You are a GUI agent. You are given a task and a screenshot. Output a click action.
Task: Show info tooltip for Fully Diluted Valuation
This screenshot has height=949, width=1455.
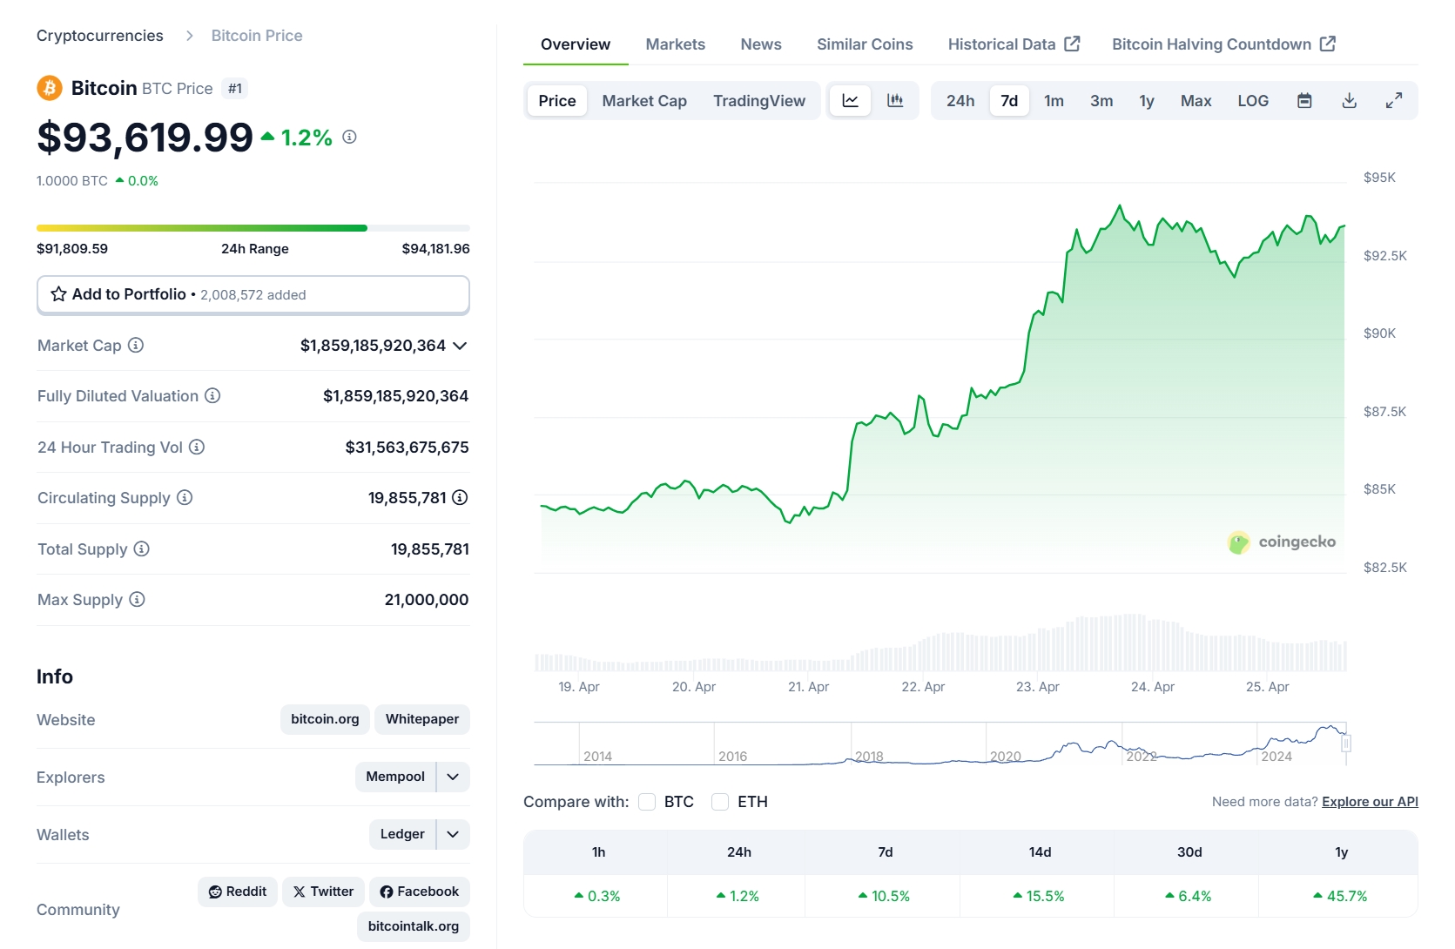[x=212, y=395]
